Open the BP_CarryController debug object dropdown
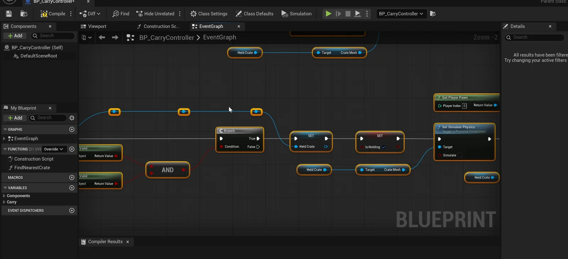The height and width of the screenshot is (259, 568). tap(401, 14)
